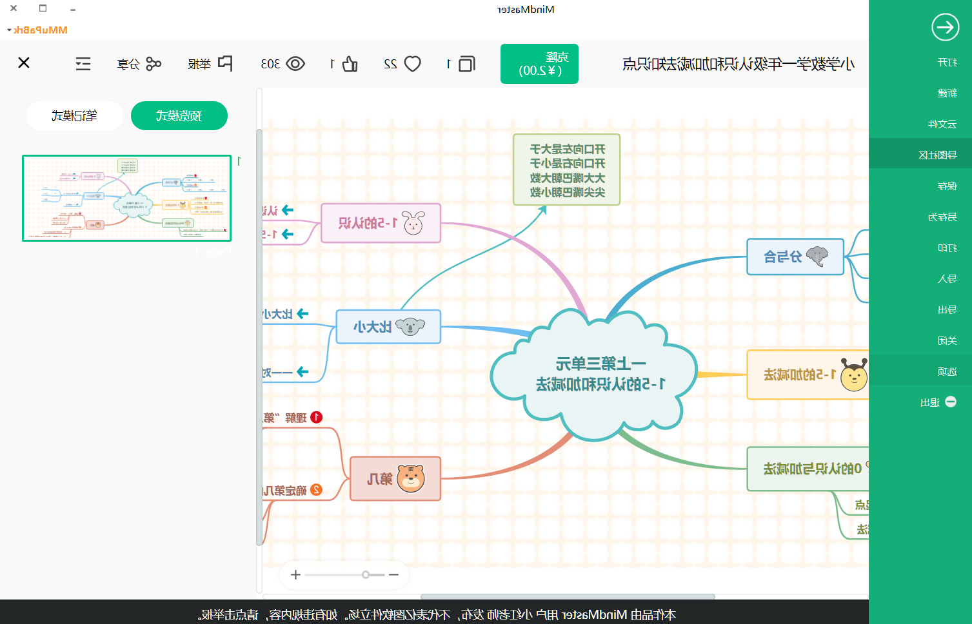Image resolution: width=972 pixels, height=624 pixels.
Task: Click the eye views icon
Action: 295,64
